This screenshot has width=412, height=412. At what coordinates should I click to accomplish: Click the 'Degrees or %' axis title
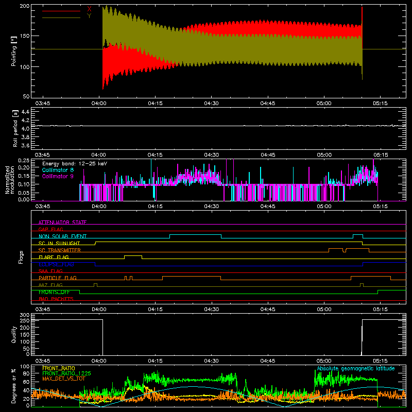pyautogui.click(x=13, y=386)
